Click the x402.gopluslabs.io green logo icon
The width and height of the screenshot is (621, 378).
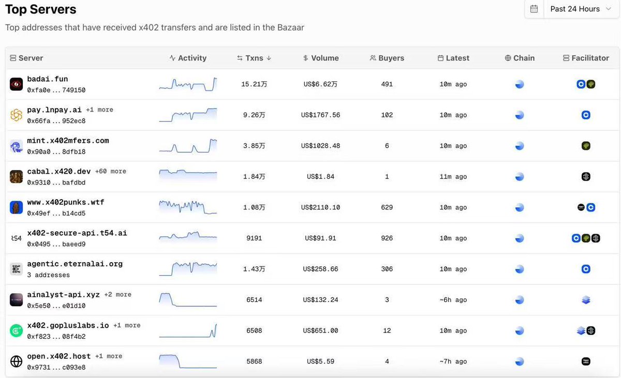pyautogui.click(x=16, y=331)
